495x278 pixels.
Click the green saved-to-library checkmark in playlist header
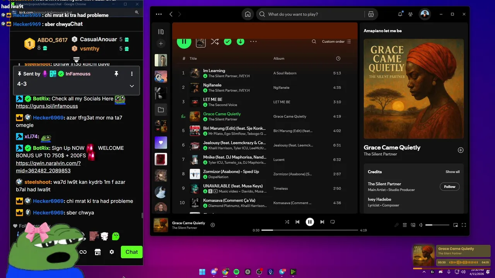[228, 42]
